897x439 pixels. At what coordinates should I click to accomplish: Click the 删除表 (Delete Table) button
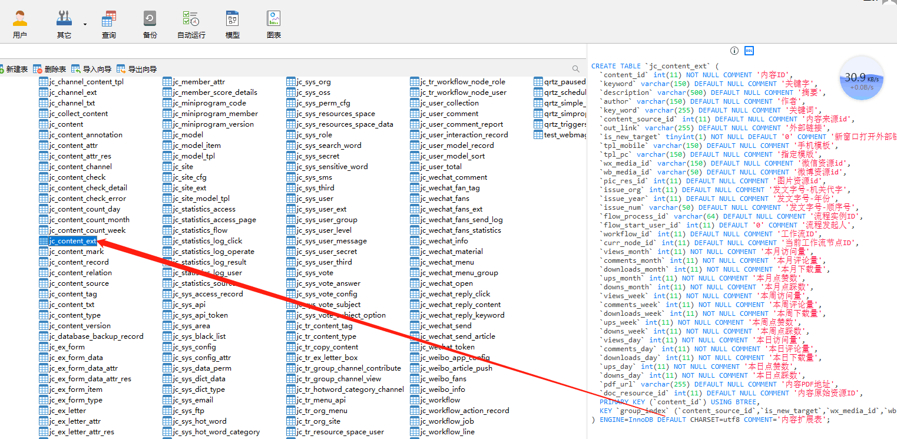[x=50, y=69]
